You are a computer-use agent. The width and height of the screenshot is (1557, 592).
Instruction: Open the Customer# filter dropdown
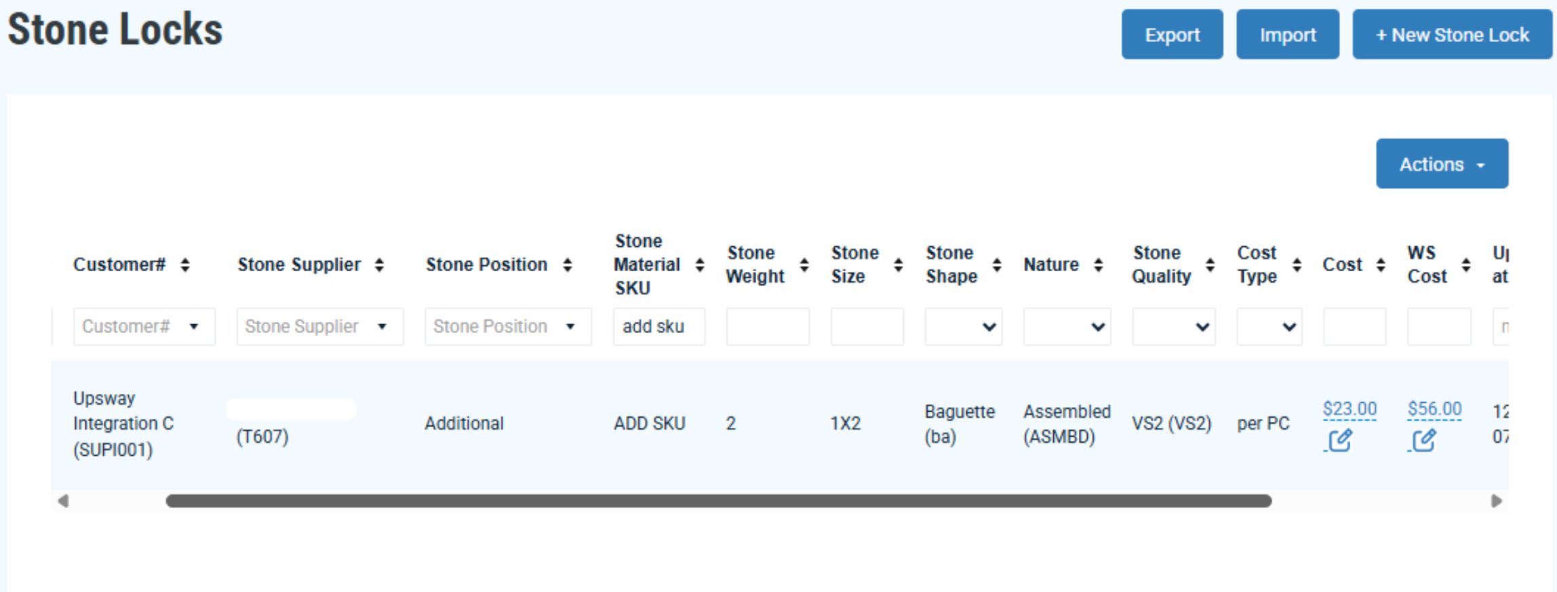144,327
